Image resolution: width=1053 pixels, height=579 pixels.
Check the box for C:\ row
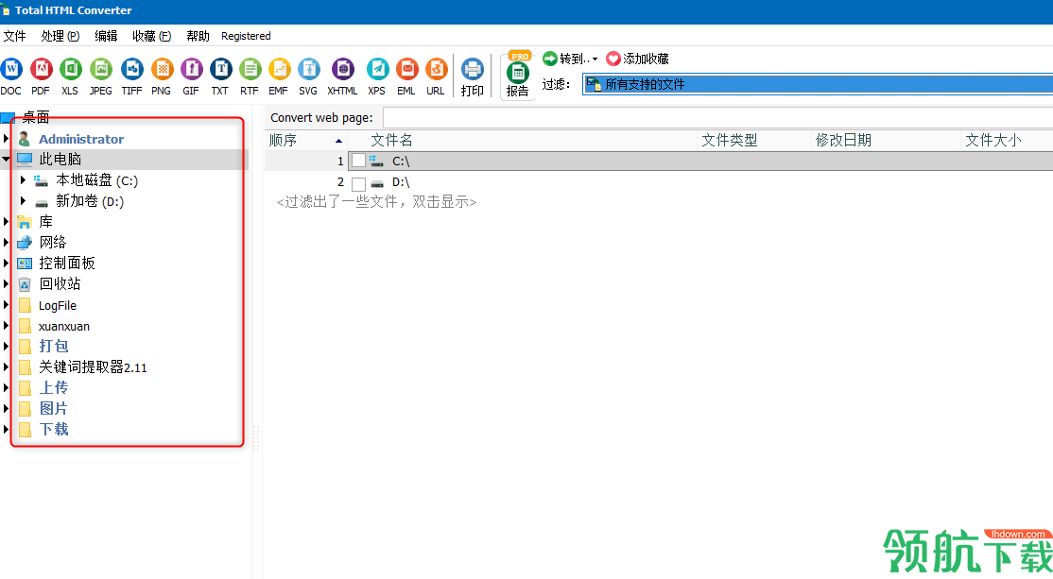tap(358, 161)
